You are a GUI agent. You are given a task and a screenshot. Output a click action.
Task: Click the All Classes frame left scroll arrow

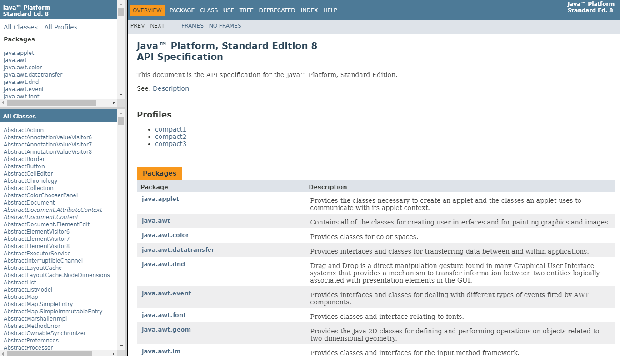[x=3, y=353]
